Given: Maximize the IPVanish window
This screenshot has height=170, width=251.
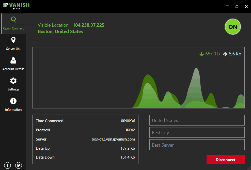Looking at the screenshot, I should click(x=237, y=6).
